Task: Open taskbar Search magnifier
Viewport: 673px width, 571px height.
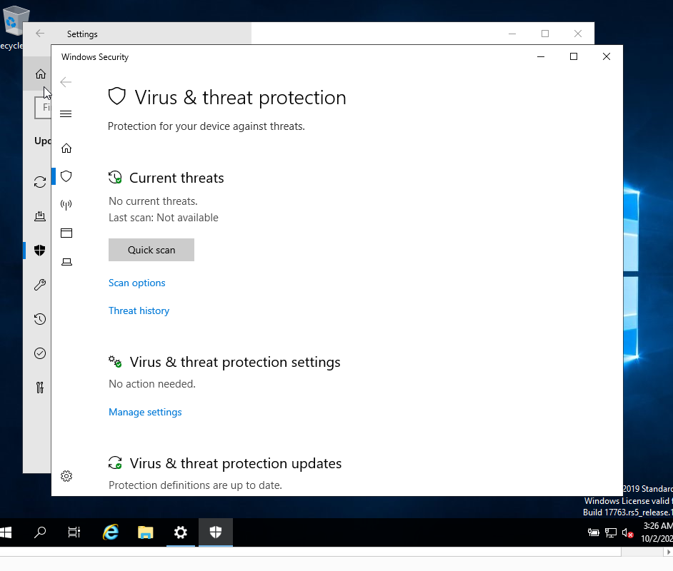Action: (40, 532)
